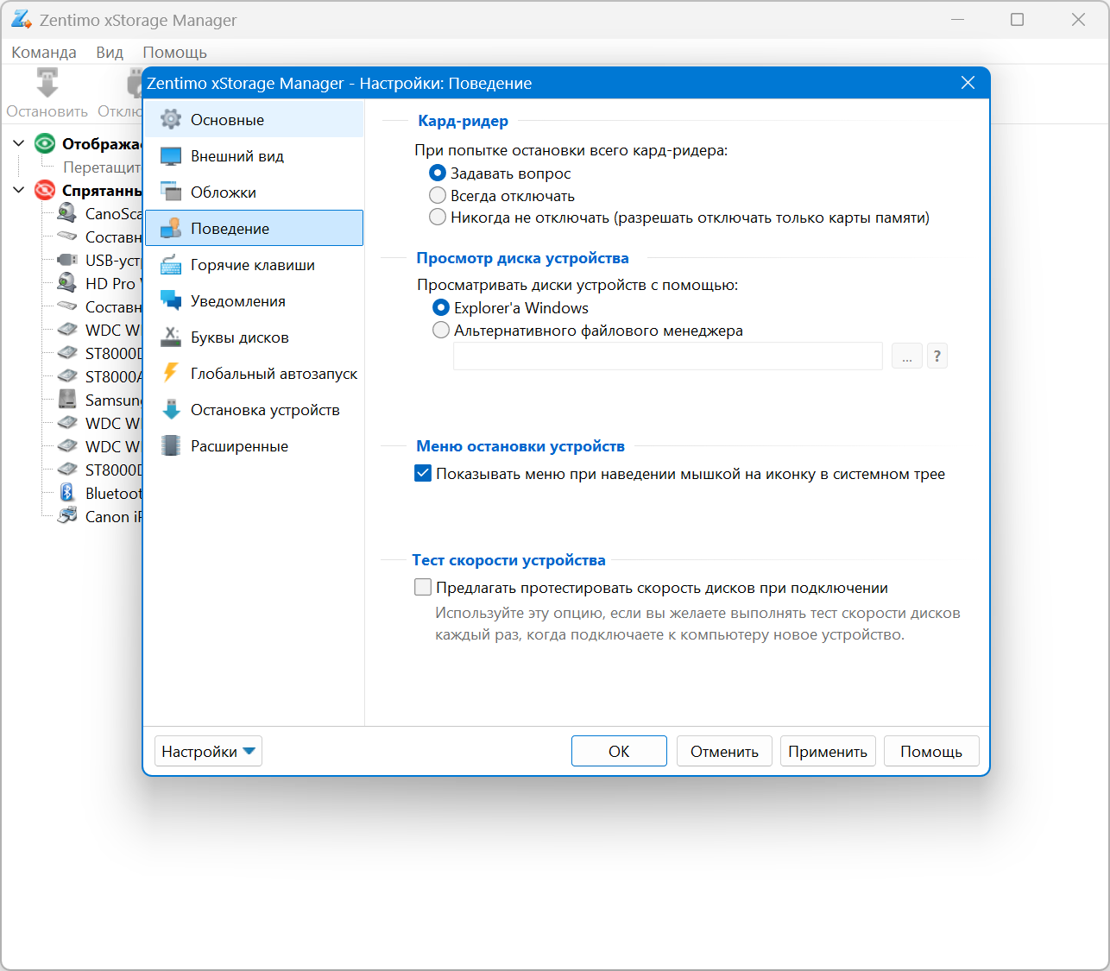Open the Помощь menu in the menu bar
The width and height of the screenshot is (1110, 971).
175,52
